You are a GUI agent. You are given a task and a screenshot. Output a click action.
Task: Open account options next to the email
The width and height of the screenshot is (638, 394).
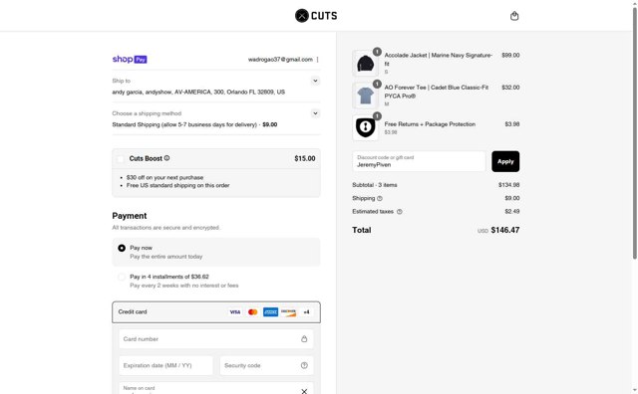pos(317,60)
